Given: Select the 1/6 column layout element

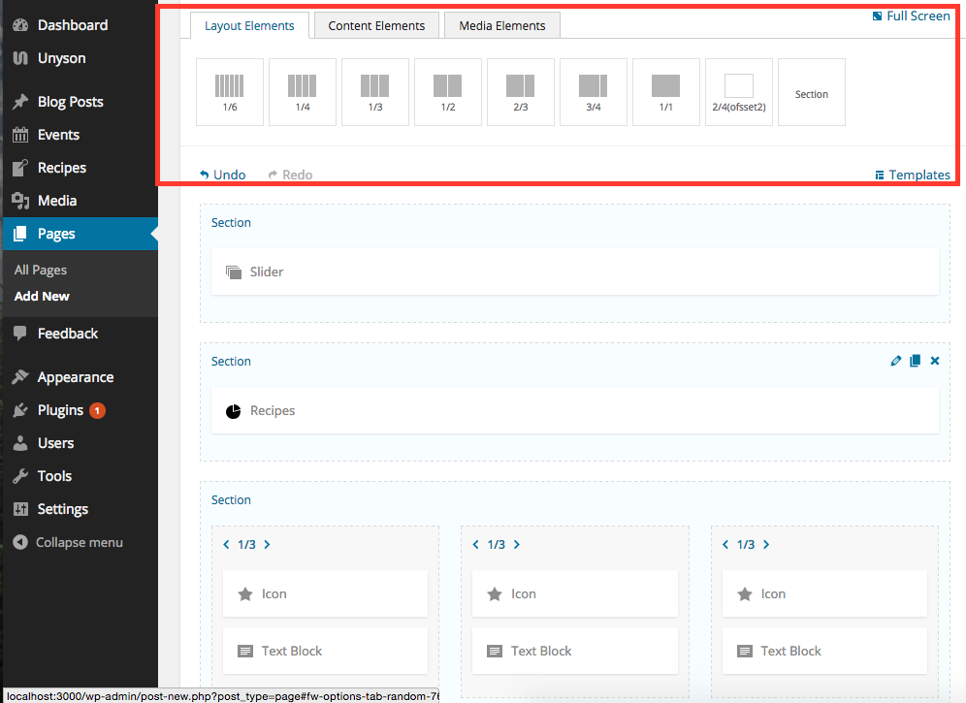Looking at the screenshot, I should coord(230,92).
